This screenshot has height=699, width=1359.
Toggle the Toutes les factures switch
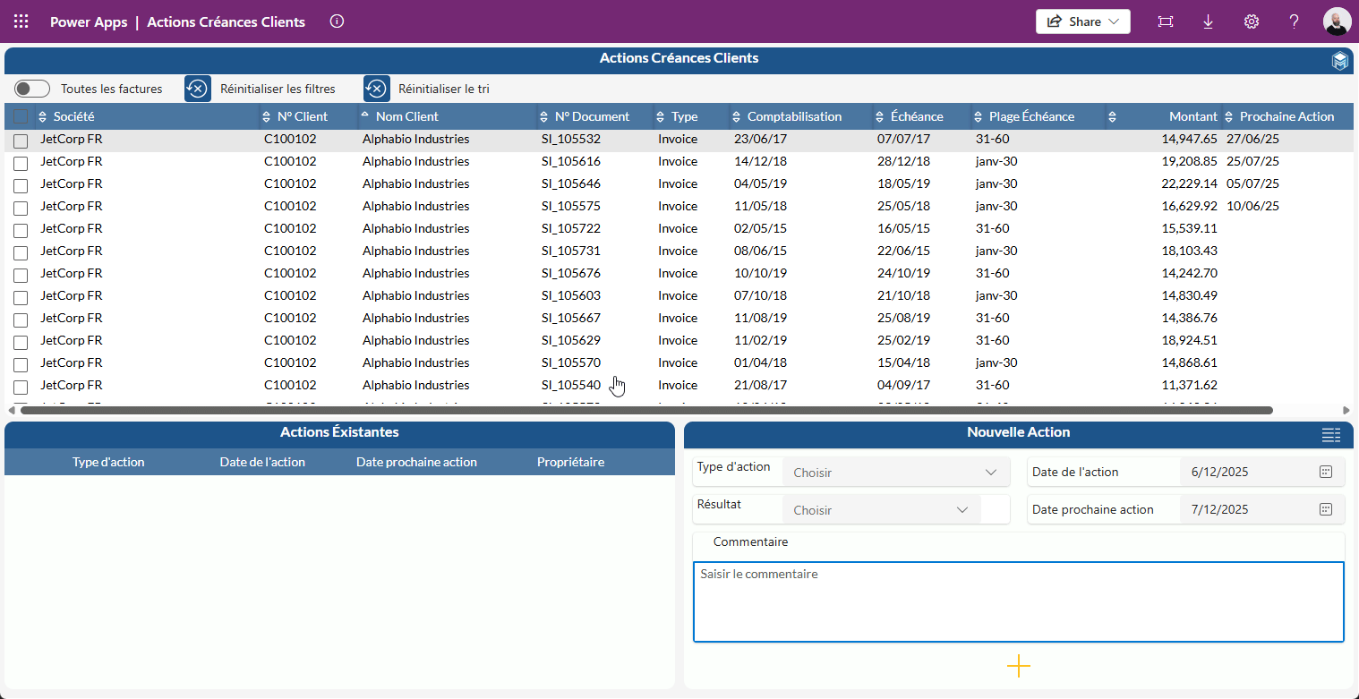point(32,89)
